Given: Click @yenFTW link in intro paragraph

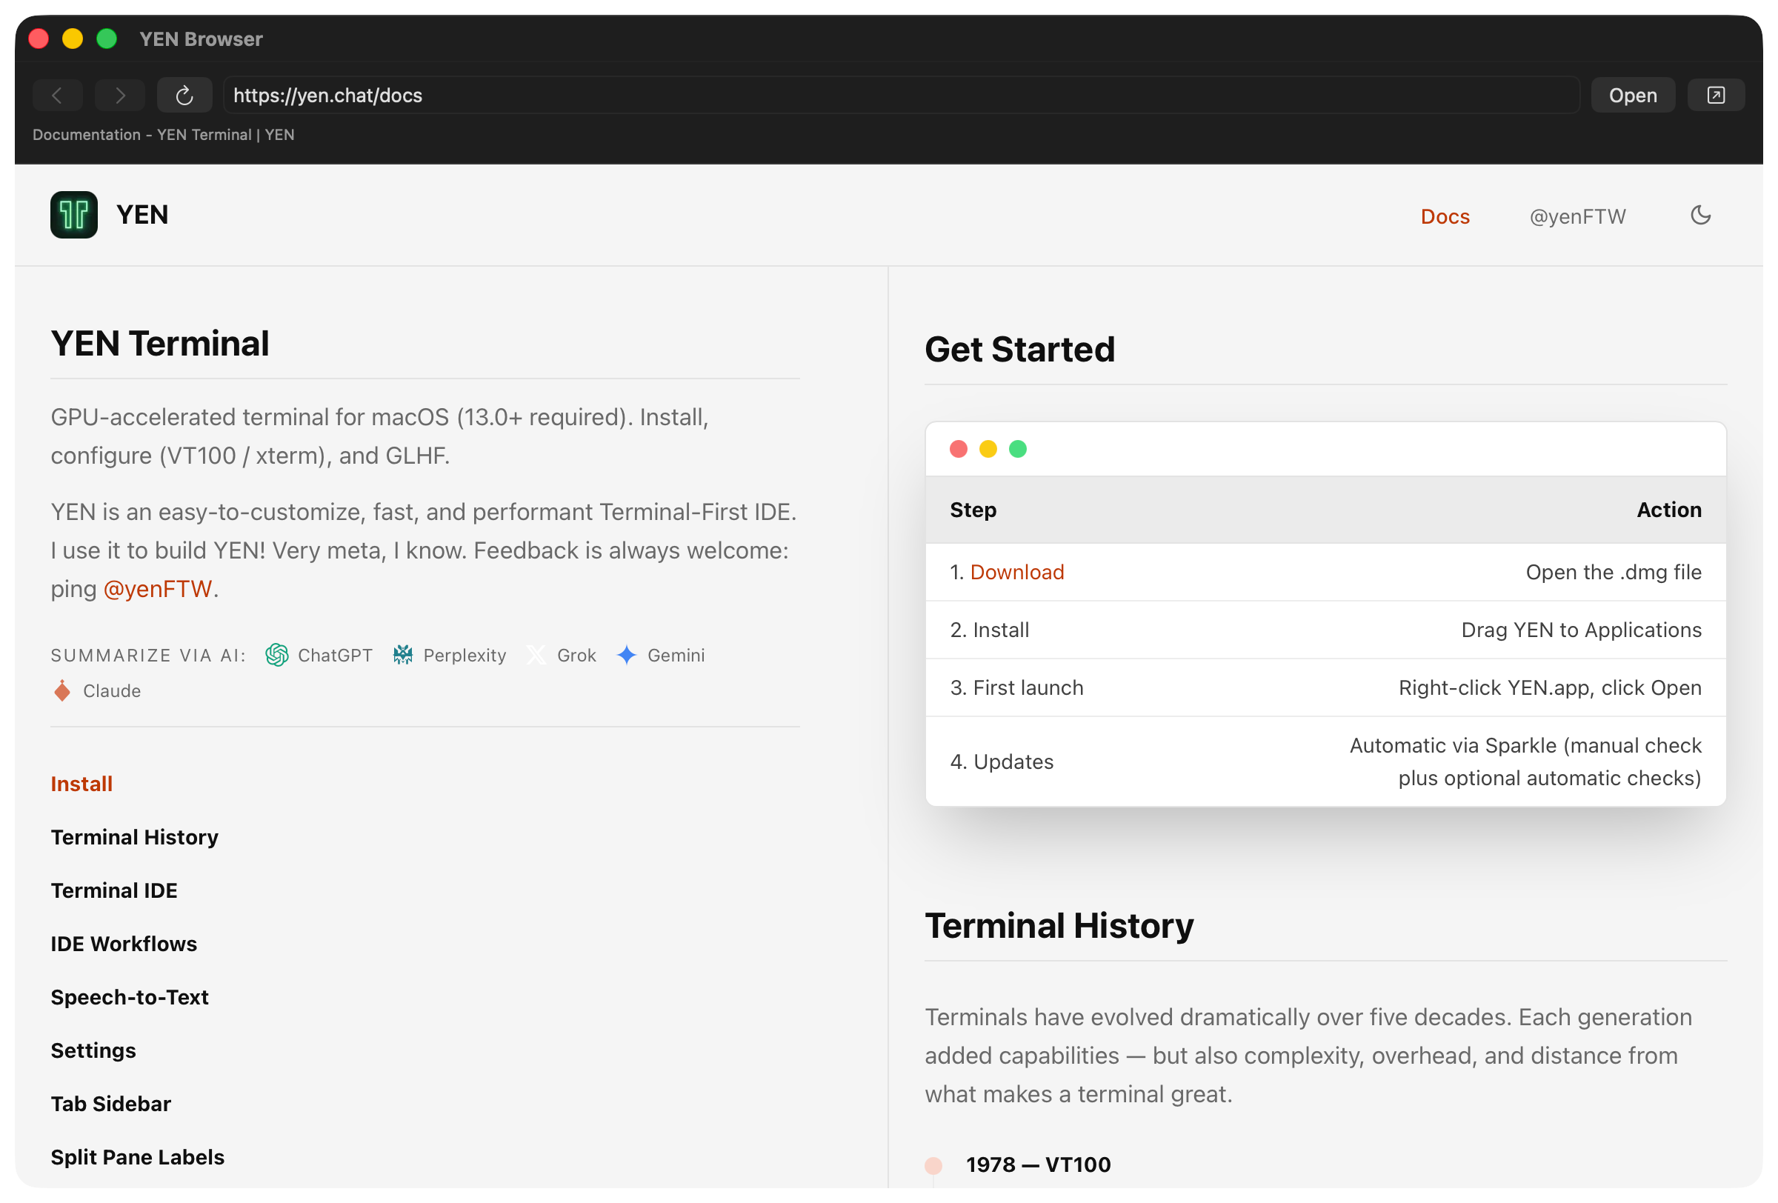Looking at the screenshot, I should 158,589.
